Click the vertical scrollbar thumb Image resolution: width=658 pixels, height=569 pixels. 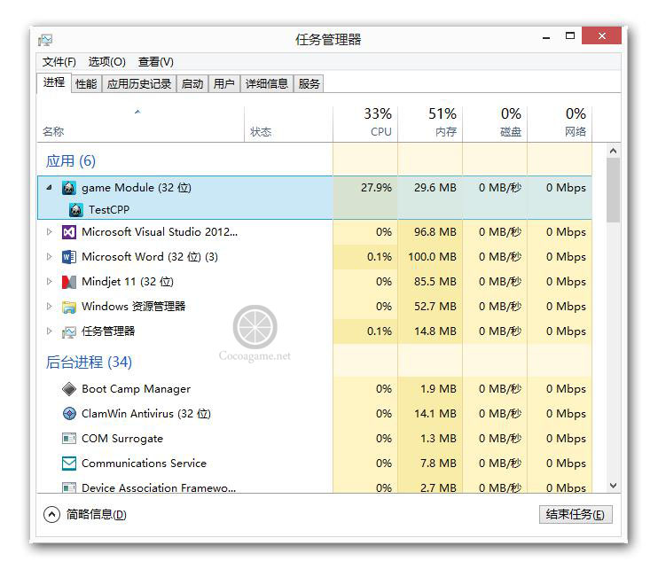(613, 190)
